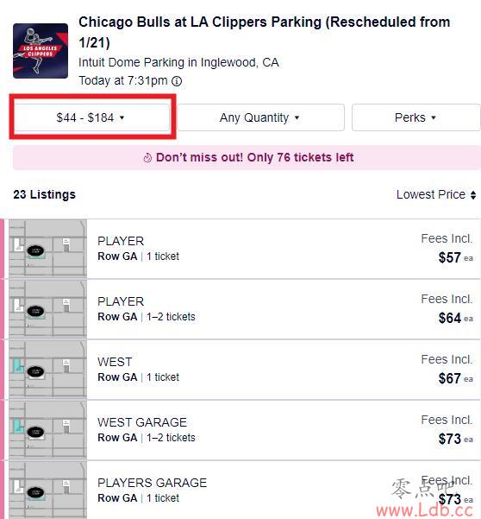Open the LA Clippers event logo thumbnail
This screenshot has width=481, height=519.
pyautogui.click(x=41, y=51)
